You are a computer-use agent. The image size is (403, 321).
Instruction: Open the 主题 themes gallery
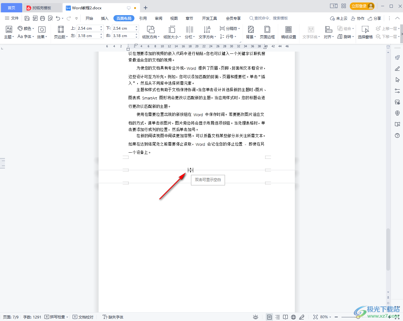9,32
